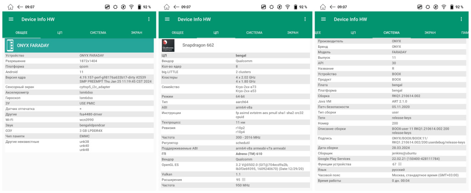Tap the Сенсорный экран value cyttsp5_i2c_adapter
This screenshot has width=471, height=193.
[x=95, y=87]
